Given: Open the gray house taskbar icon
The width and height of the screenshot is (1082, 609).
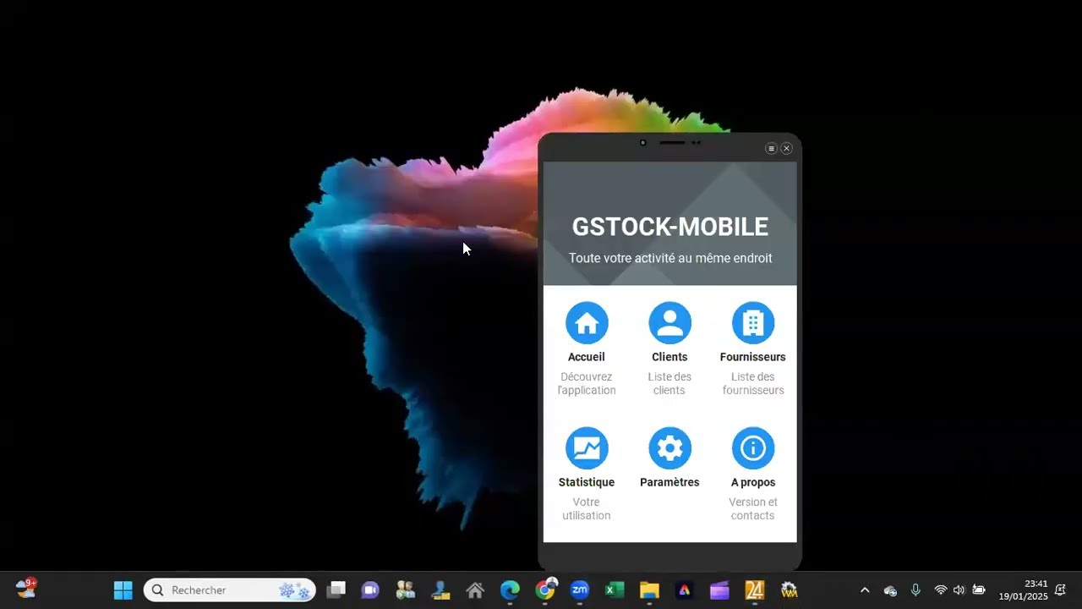Looking at the screenshot, I should pos(475,590).
